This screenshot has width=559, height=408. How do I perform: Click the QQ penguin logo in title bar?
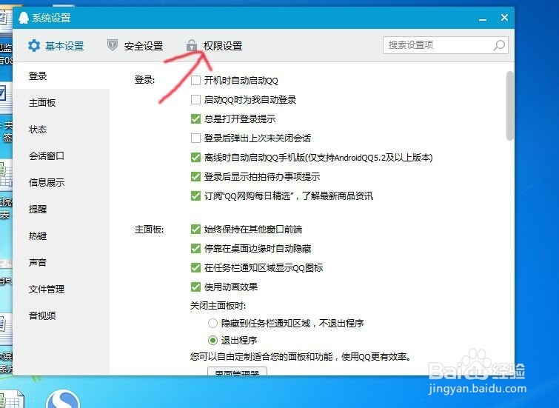click(x=24, y=18)
